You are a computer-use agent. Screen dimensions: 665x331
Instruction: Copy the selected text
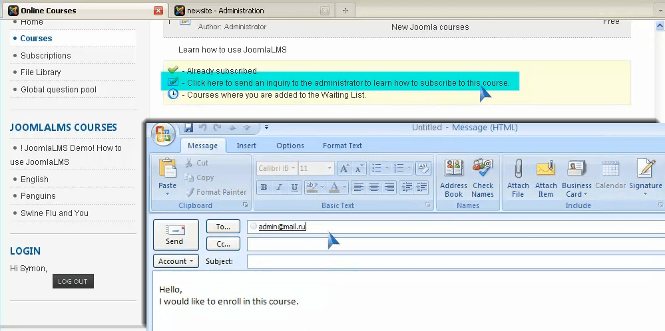tap(199, 177)
